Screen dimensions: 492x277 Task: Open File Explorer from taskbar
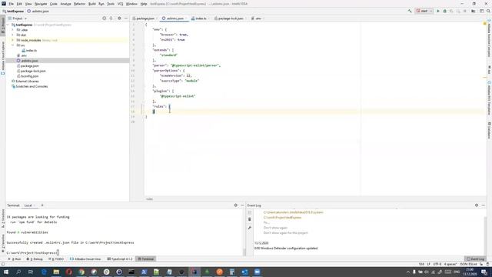56,272
